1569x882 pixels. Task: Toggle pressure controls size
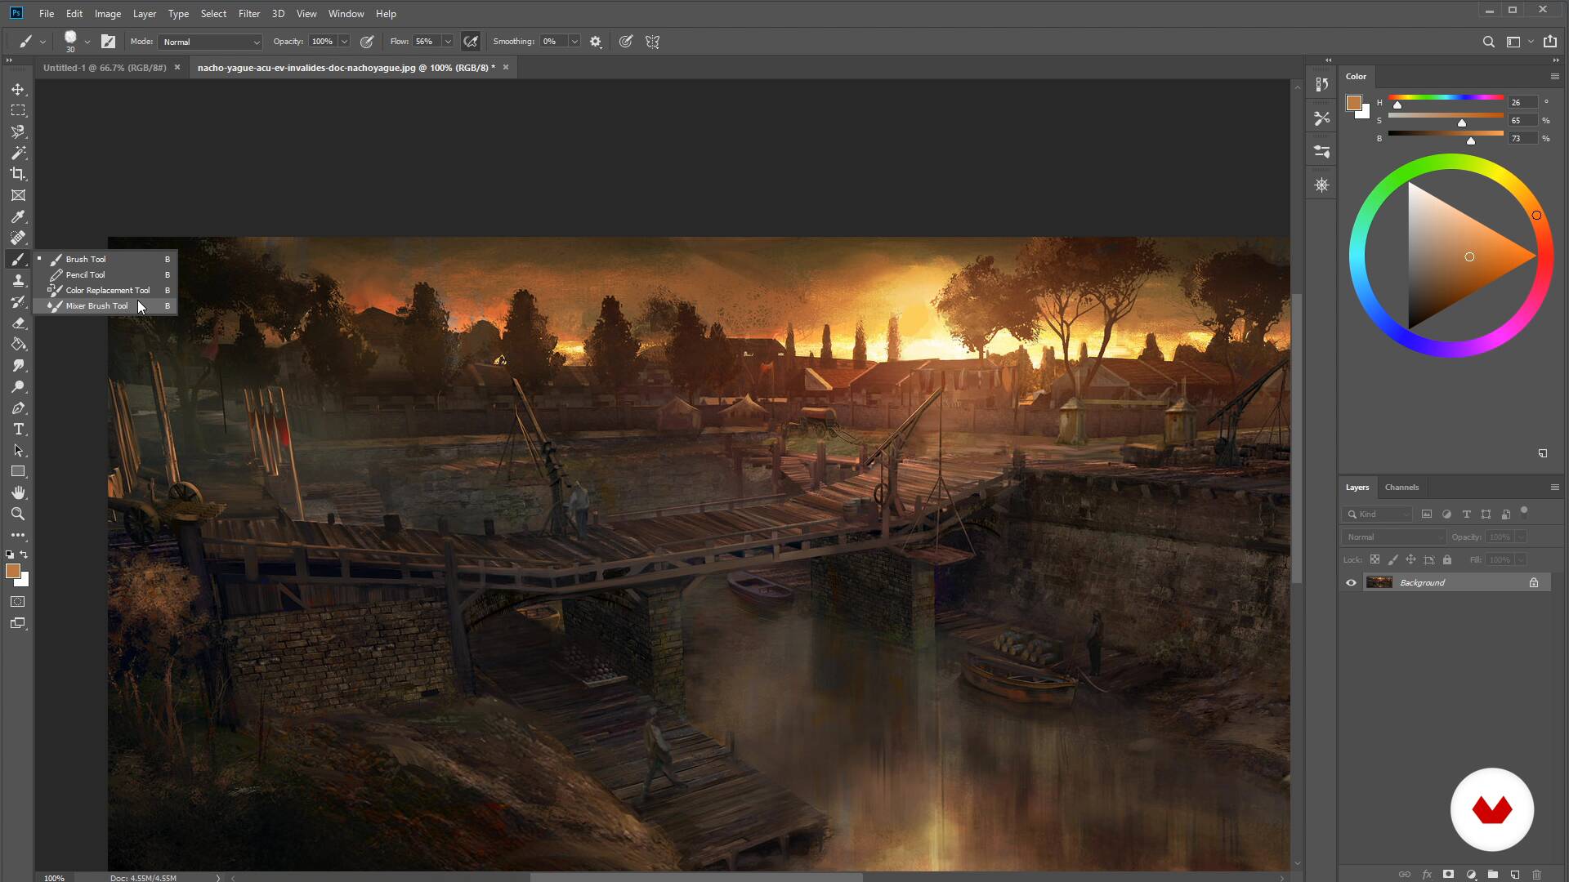click(626, 42)
